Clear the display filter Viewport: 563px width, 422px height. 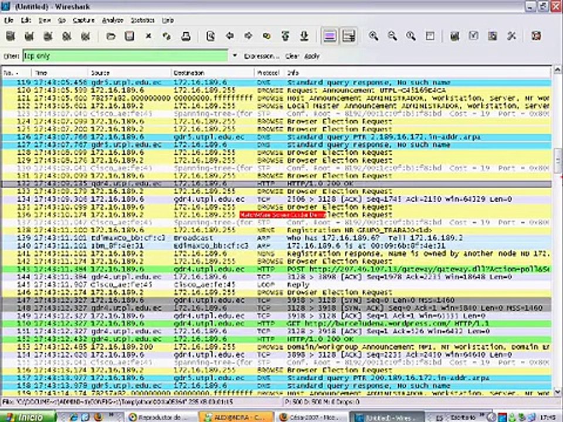point(292,56)
